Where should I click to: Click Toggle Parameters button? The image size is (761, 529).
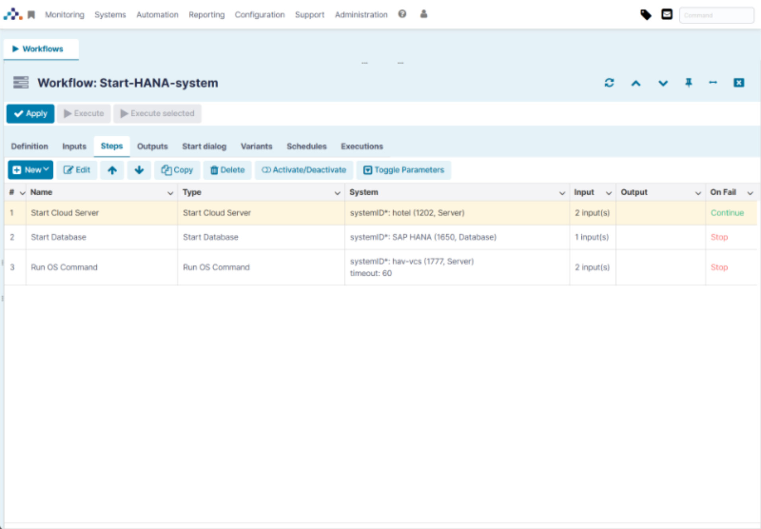click(x=404, y=170)
